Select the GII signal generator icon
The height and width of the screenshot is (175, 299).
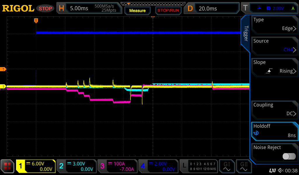244,166
